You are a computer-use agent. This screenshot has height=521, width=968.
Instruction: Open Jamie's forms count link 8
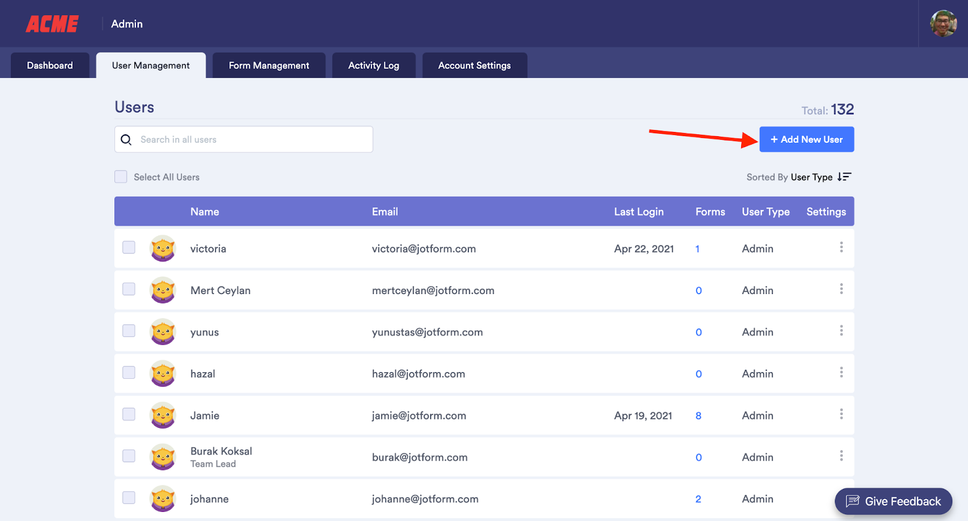point(698,416)
